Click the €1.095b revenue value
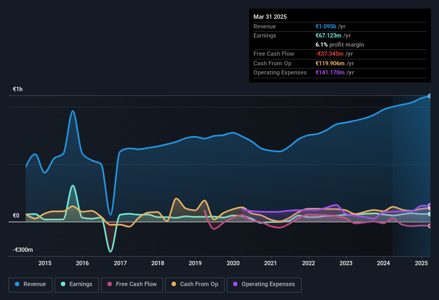Viewport: 439px width, 300px height. (326, 26)
